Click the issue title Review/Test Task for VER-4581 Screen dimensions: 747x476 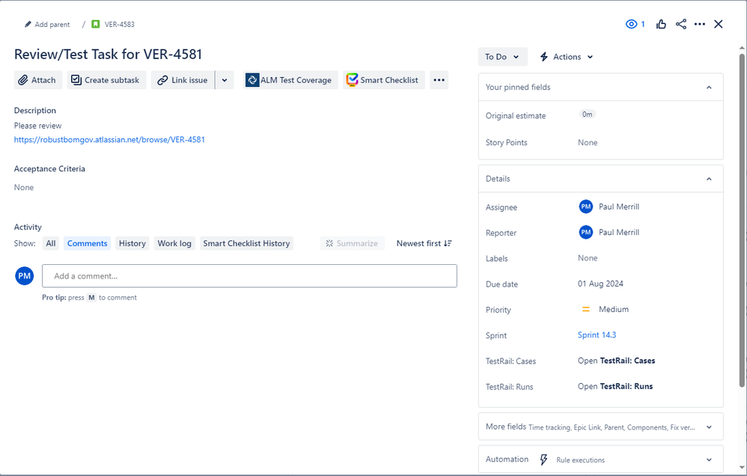(108, 55)
